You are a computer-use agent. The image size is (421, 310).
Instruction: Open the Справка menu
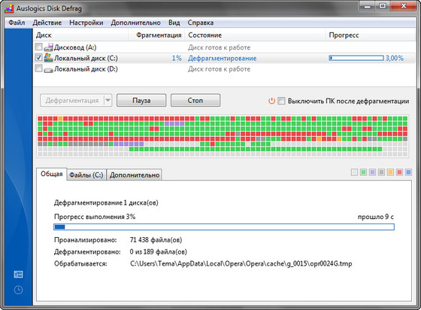[201, 23]
